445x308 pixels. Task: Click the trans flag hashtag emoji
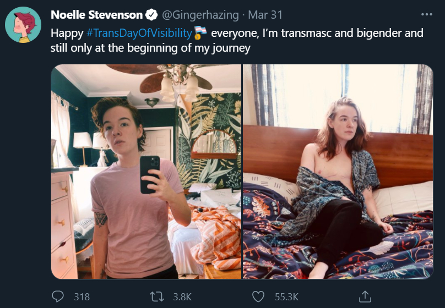tap(200, 32)
